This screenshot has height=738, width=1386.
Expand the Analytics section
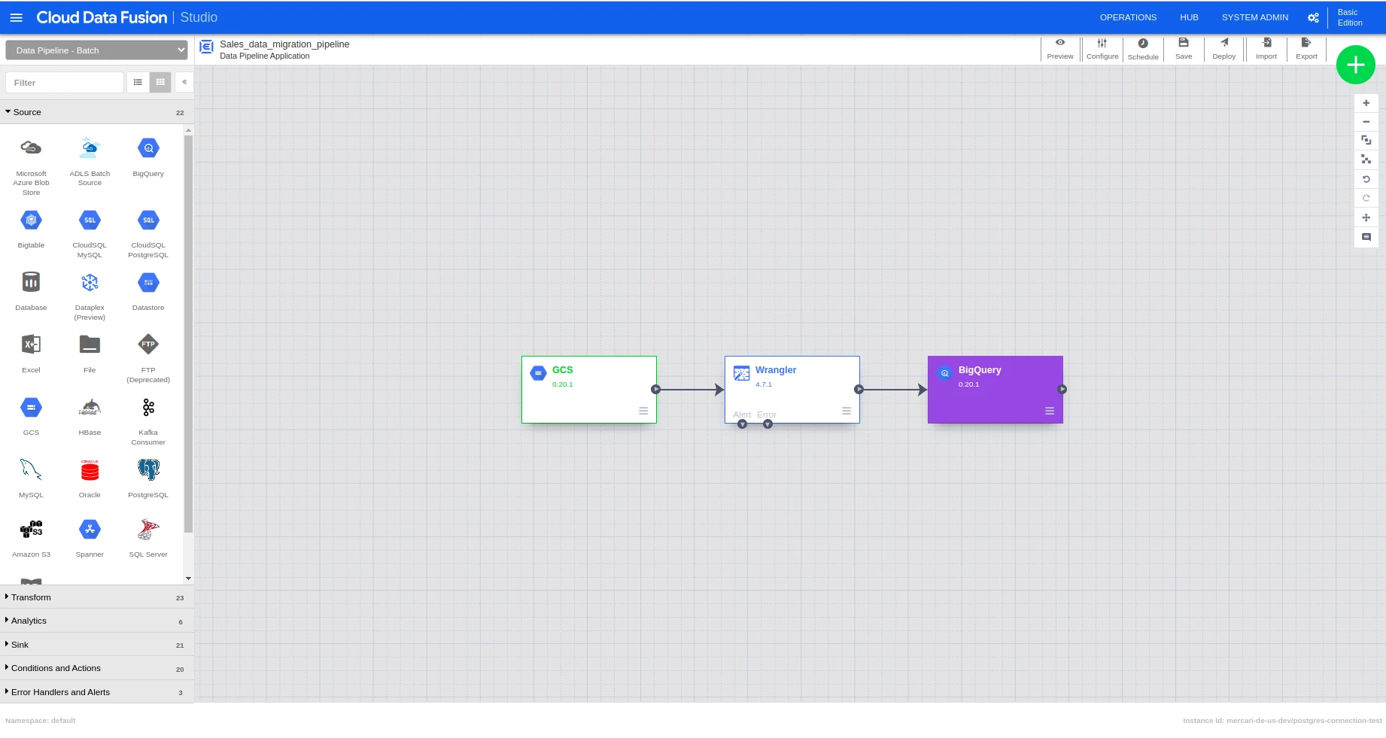[96, 621]
